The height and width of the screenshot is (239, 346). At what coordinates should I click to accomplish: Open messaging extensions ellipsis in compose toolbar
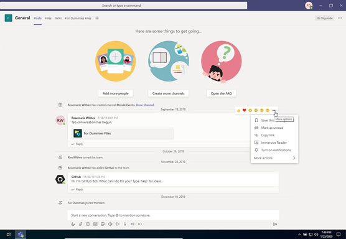click(140, 224)
